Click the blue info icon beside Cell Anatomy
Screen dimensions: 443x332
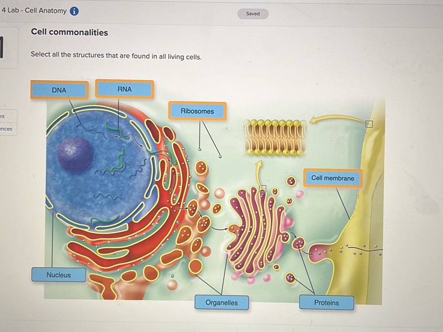tap(74, 11)
